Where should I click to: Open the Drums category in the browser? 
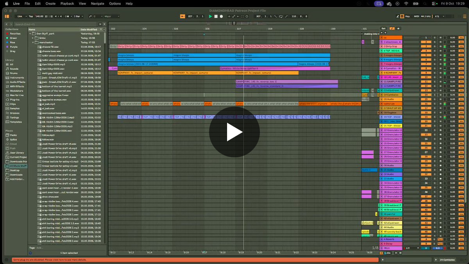14,73
